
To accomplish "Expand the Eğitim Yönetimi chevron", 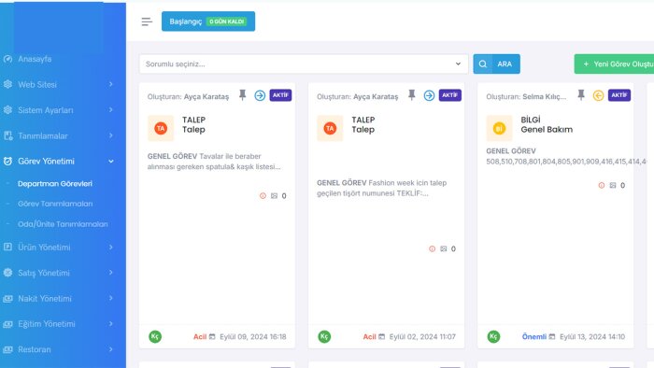I will (x=111, y=324).
